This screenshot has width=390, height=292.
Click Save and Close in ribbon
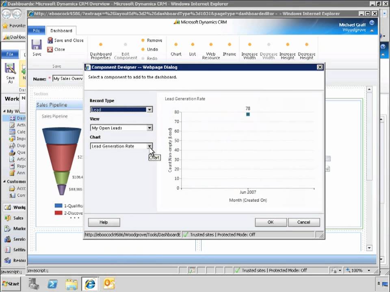66,40
